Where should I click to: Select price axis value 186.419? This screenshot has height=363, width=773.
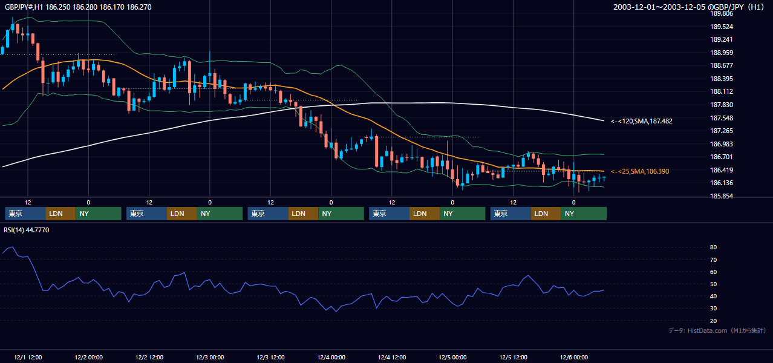721,170
